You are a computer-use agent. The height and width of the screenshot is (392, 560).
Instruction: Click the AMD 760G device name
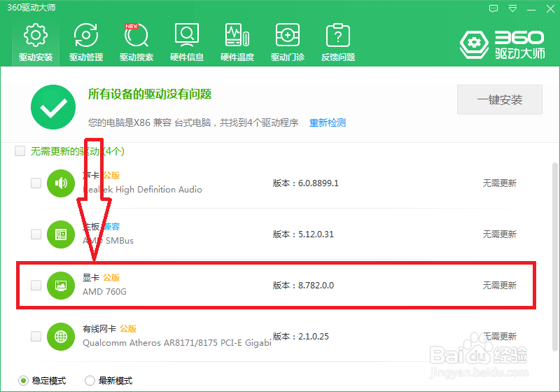[x=104, y=292]
